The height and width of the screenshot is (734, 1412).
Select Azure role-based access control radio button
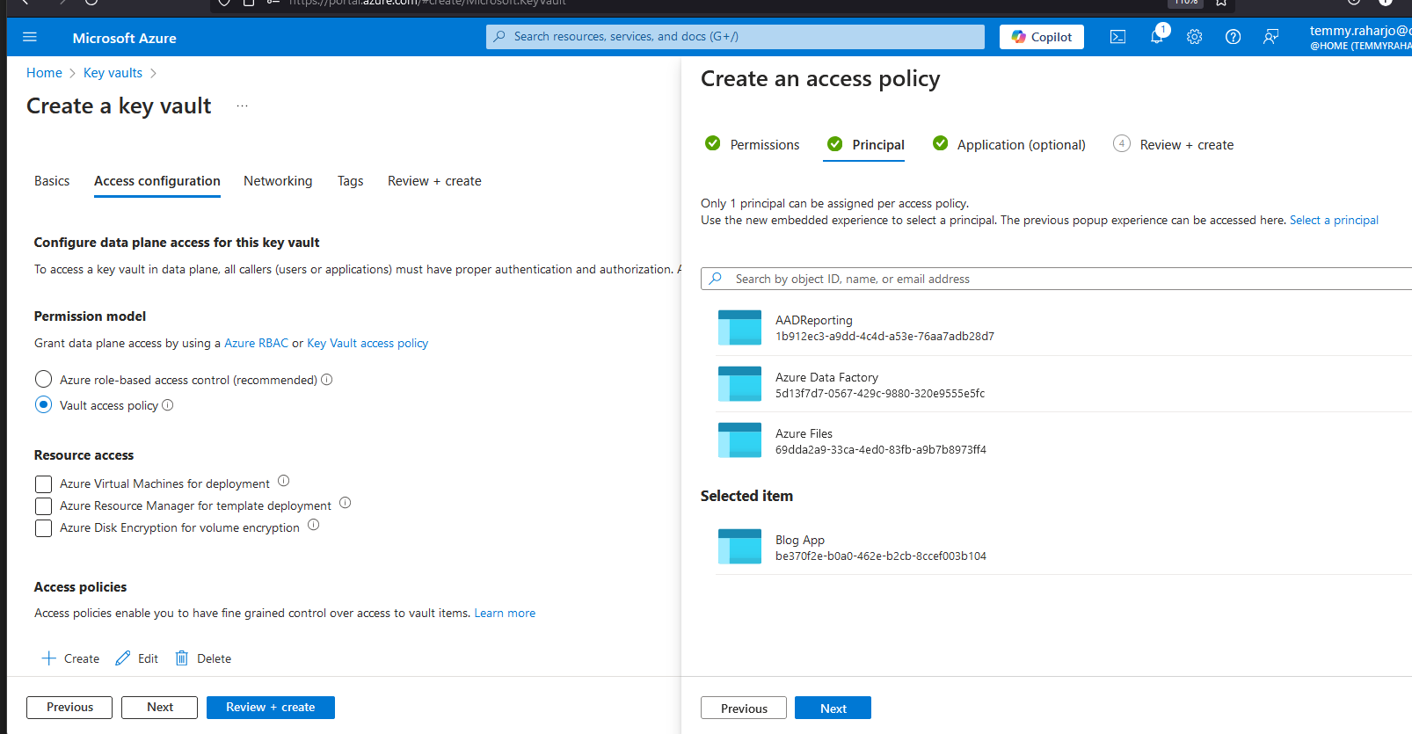43,379
